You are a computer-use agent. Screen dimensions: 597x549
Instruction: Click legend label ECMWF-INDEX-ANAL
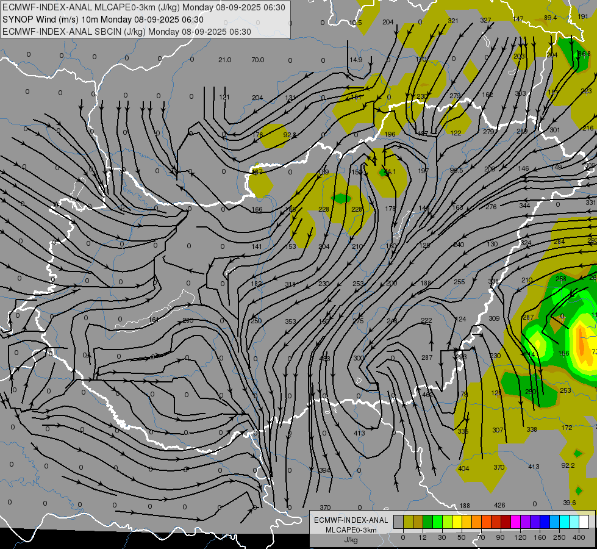point(351,520)
